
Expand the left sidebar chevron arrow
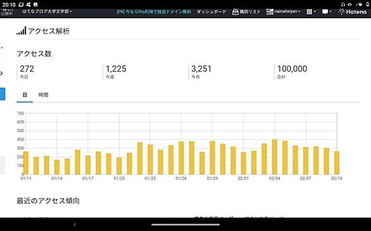pyautogui.click(x=2, y=73)
